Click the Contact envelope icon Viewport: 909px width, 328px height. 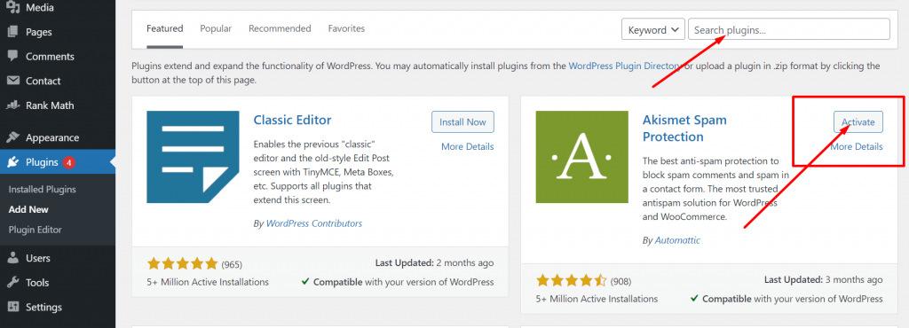(x=12, y=81)
